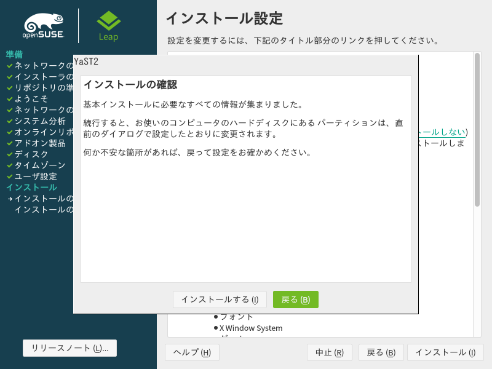This screenshot has height=369, width=492.
Task: Click the X Window System list entry
Action: coord(251,328)
